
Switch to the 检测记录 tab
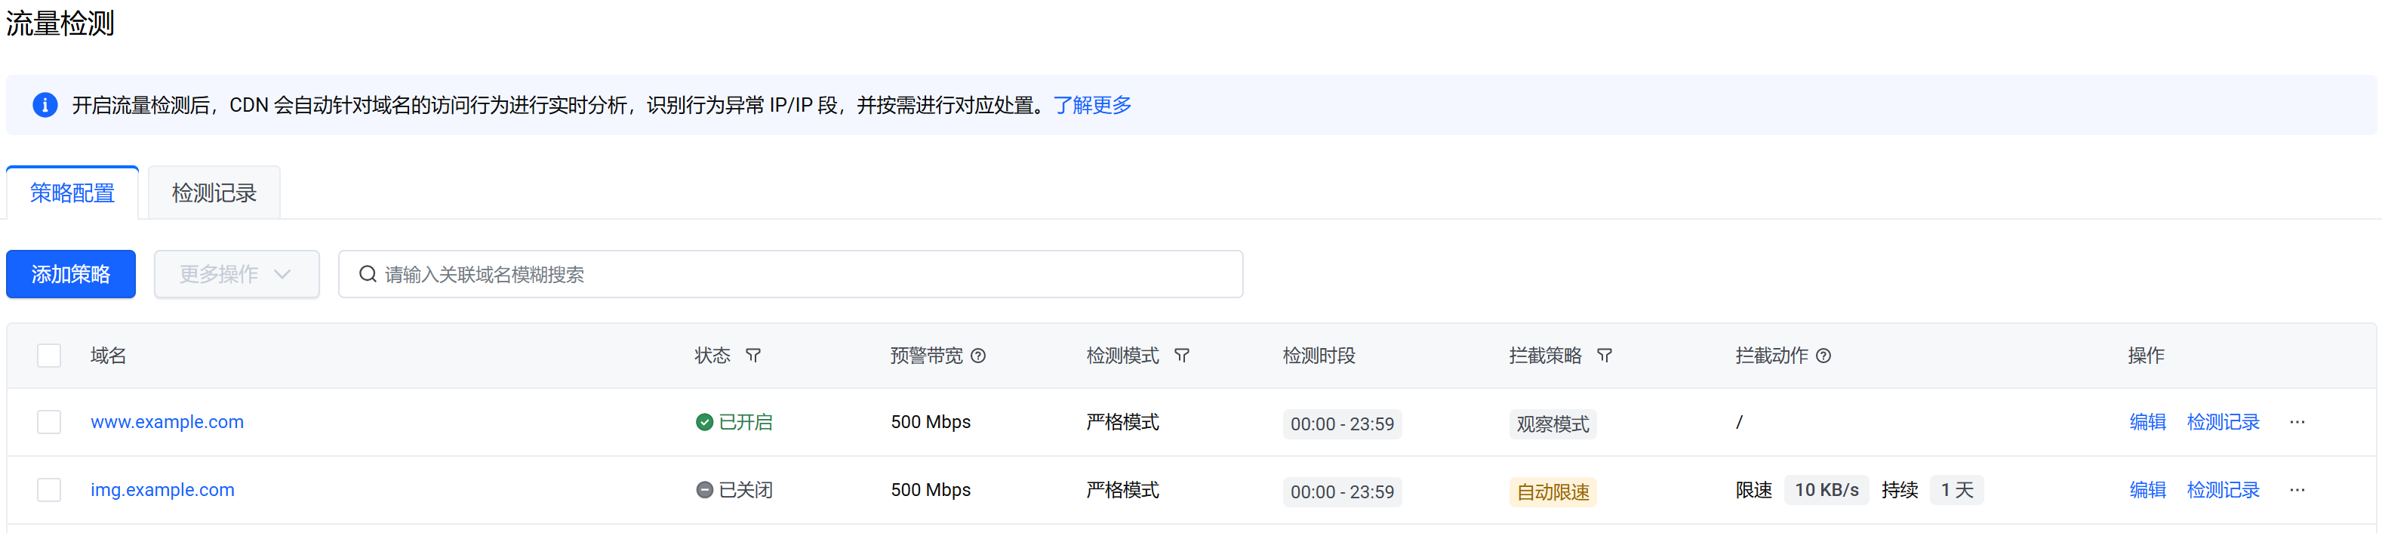pos(214,193)
